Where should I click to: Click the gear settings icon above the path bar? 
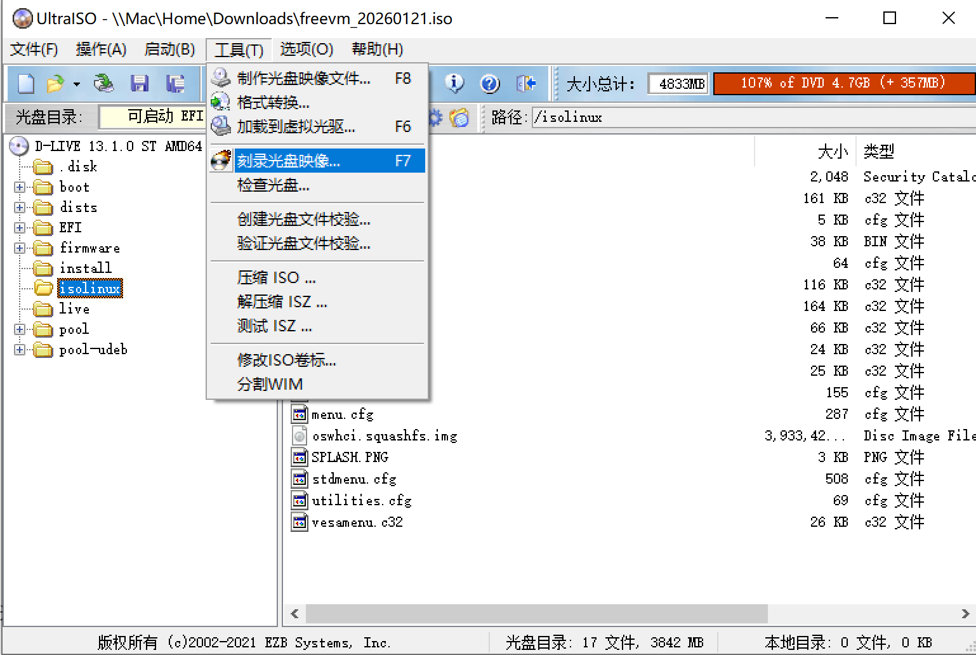pos(434,117)
